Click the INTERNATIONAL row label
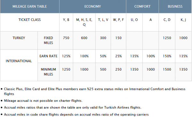192x117 pixels. [19, 65]
